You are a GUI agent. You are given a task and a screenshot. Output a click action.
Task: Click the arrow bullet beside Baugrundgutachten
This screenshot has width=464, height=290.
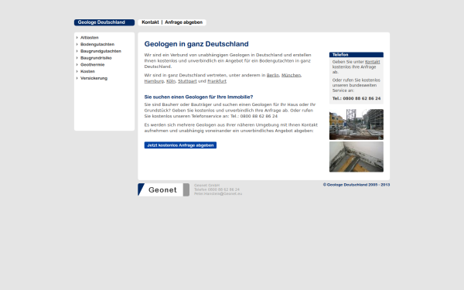77,51
